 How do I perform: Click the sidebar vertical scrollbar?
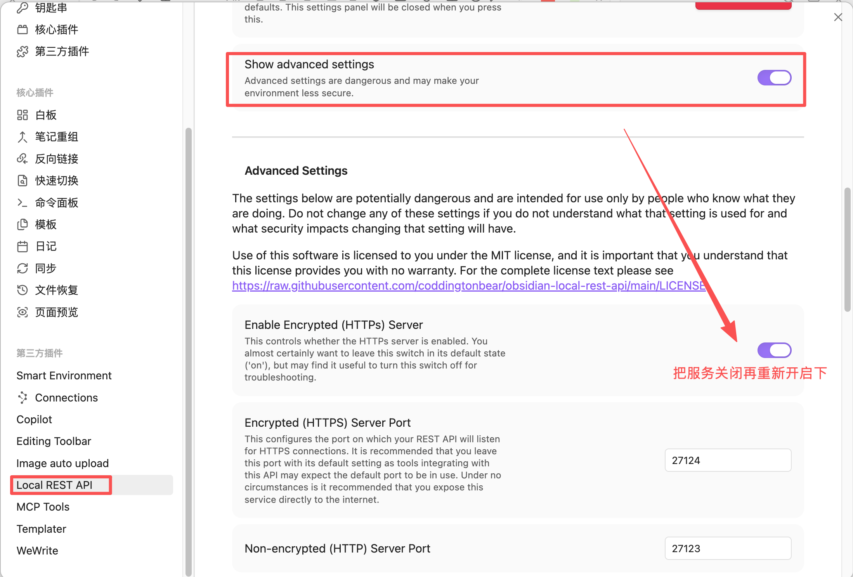(189, 351)
